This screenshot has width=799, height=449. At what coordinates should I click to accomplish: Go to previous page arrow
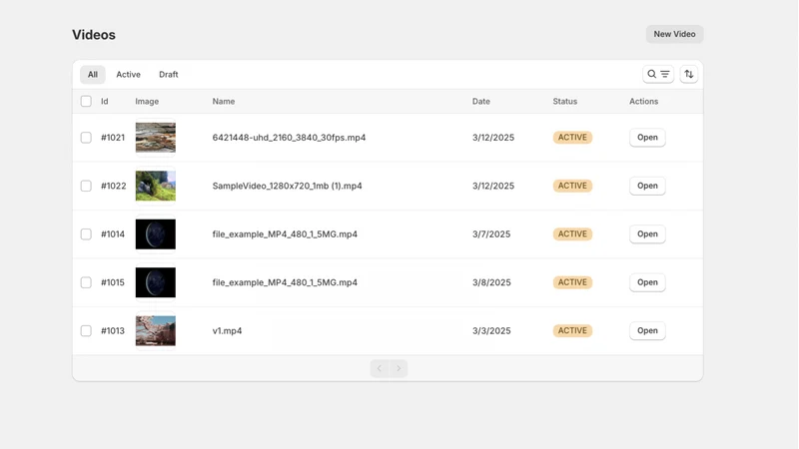pos(380,368)
